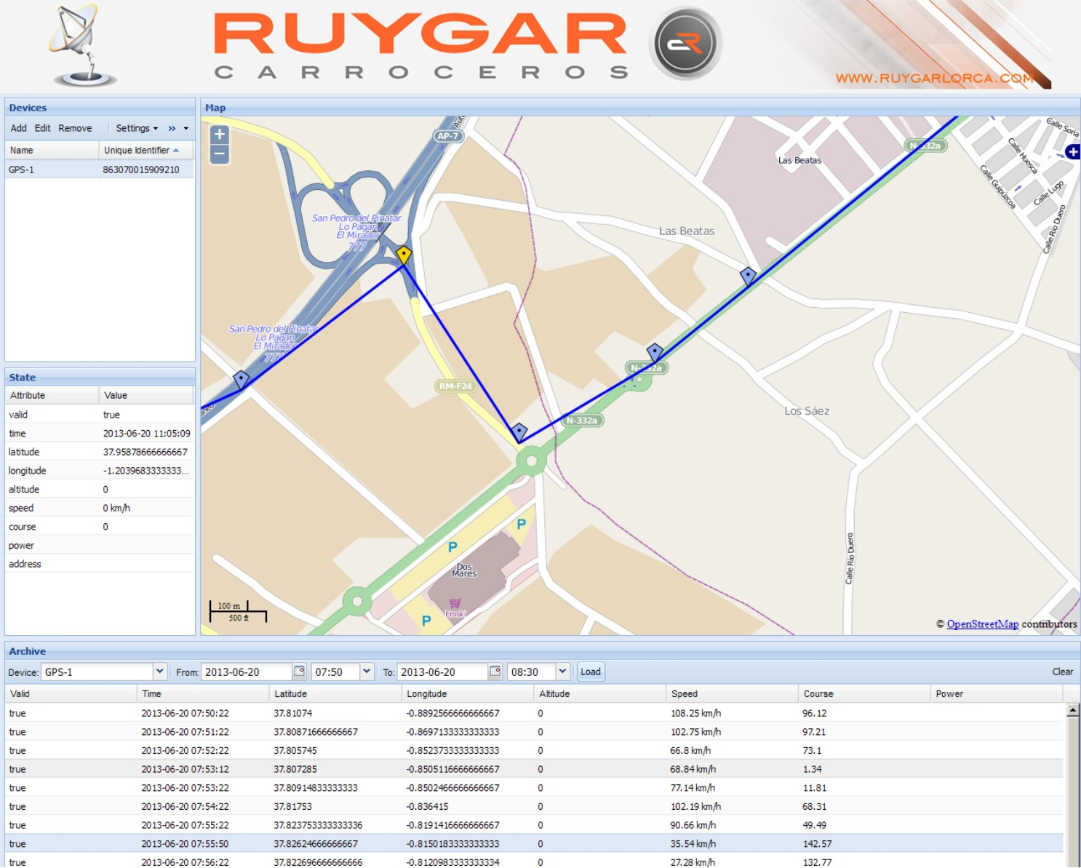Open the map layer switcher plus button
The height and width of the screenshot is (868, 1081).
1072,151
